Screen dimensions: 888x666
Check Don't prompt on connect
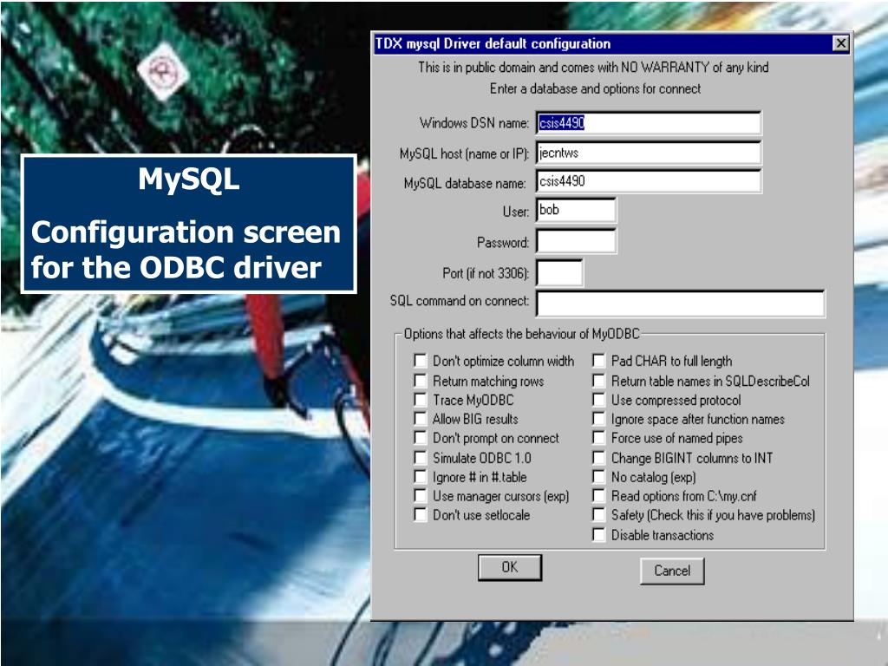(421, 438)
